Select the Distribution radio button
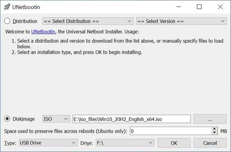 tap(7, 21)
